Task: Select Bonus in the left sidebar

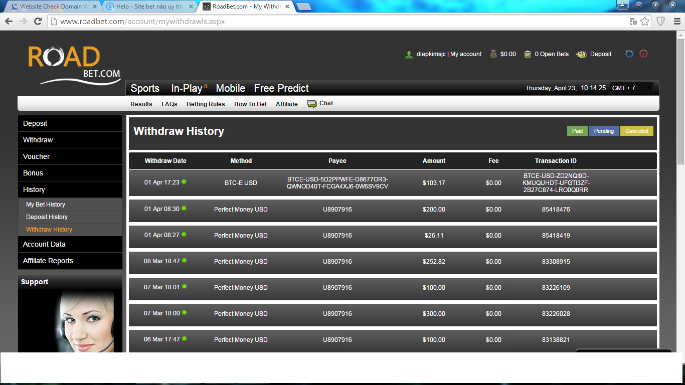Action: (x=70, y=173)
